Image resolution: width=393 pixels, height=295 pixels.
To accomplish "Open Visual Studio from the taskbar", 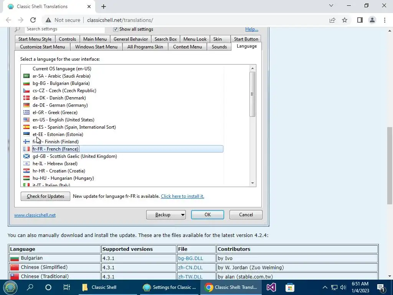I will click(271, 287).
